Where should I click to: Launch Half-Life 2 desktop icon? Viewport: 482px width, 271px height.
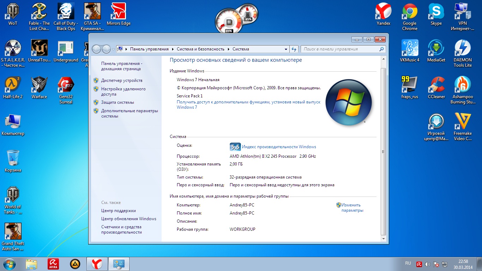(x=13, y=88)
